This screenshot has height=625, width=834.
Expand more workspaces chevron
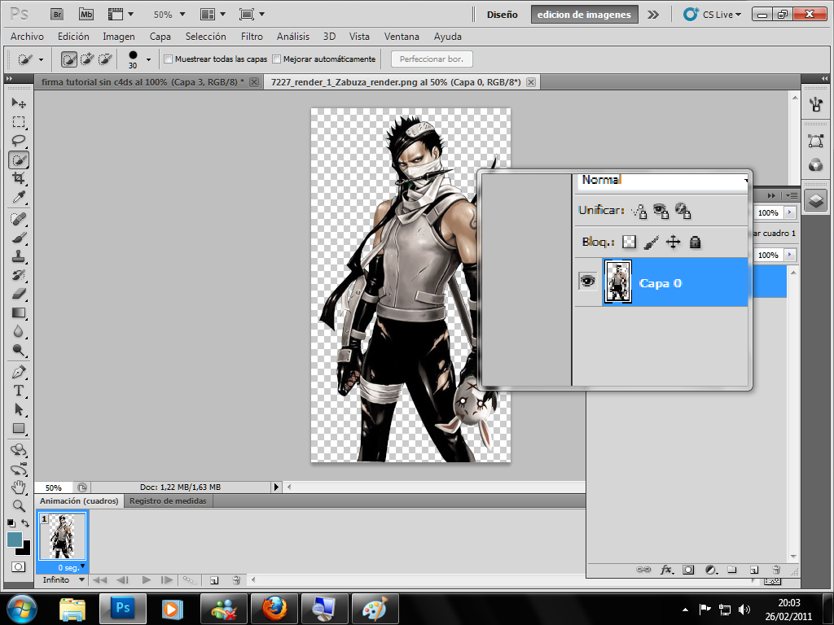[652, 15]
